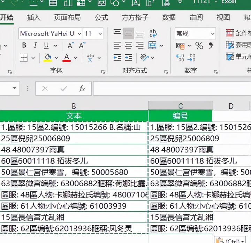The image size is (251, 243).
Task: Decrease font size with smaller A button
Action: 82,45
